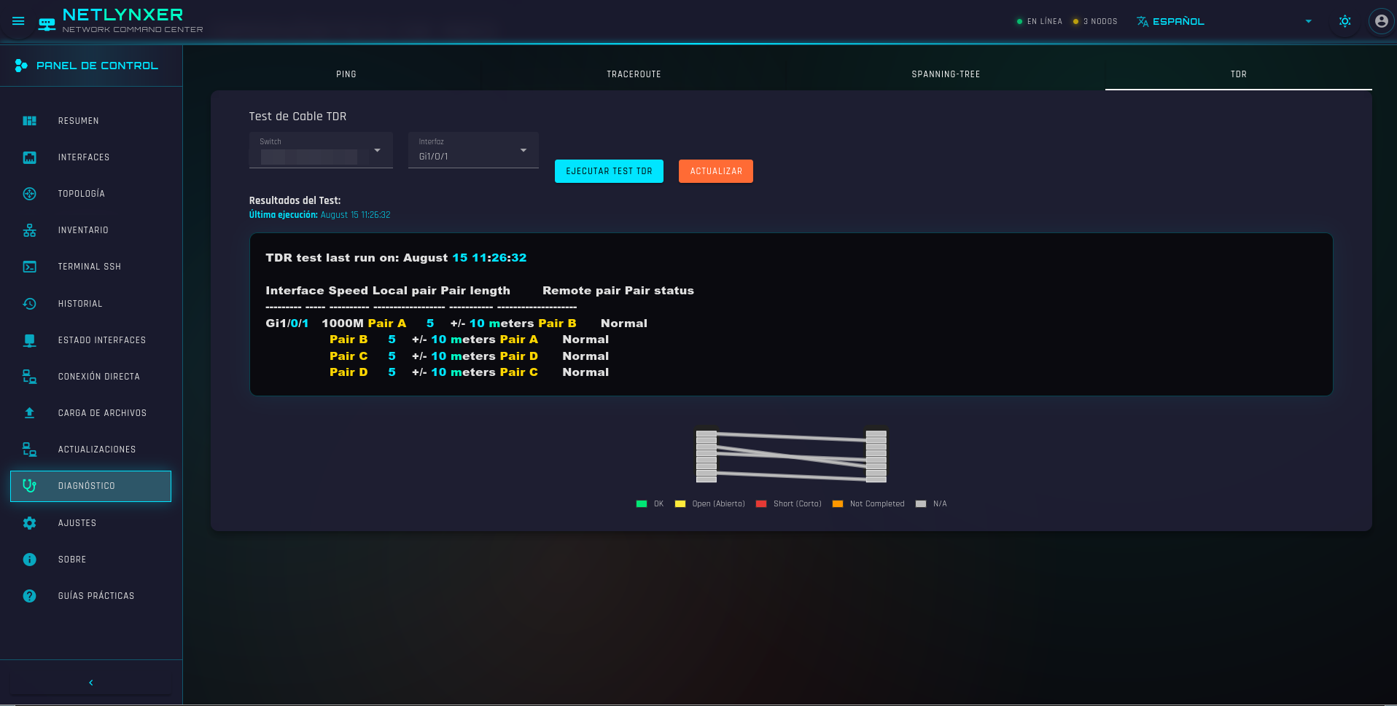Click the green OK legend swatch
Screen dimensions: 1397x706
(x=642, y=503)
